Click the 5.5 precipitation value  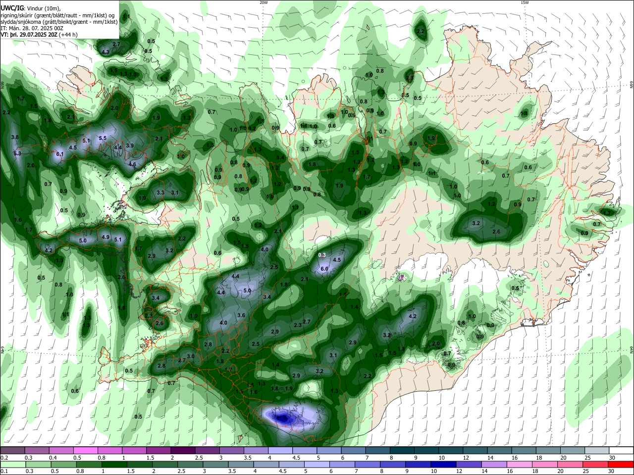103,139
